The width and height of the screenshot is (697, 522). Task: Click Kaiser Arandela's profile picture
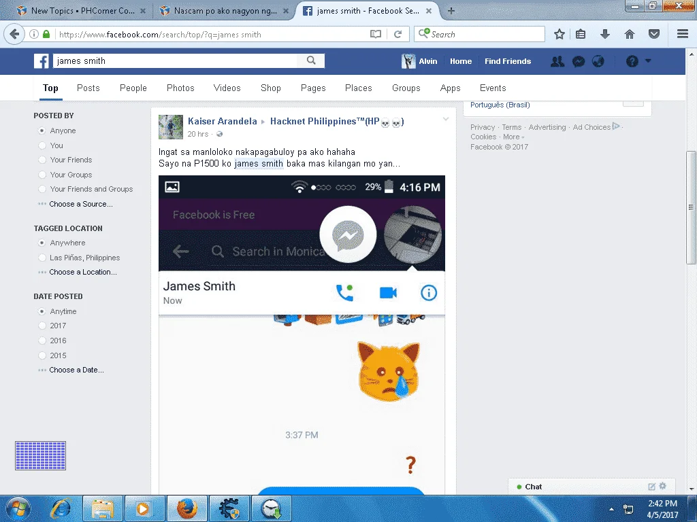(x=171, y=127)
